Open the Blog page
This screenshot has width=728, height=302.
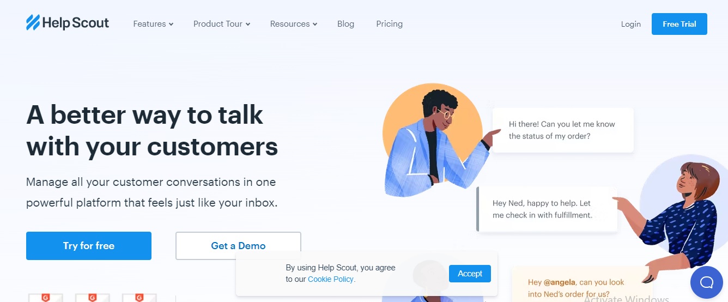345,24
